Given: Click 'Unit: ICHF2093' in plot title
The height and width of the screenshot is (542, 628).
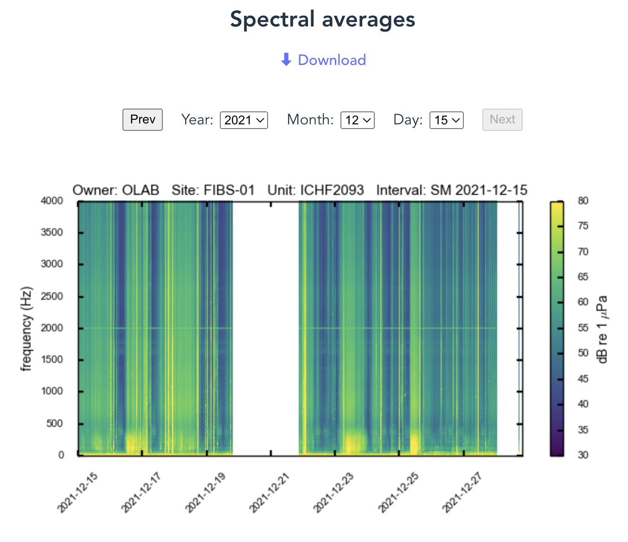Looking at the screenshot, I should pos(316,190).
